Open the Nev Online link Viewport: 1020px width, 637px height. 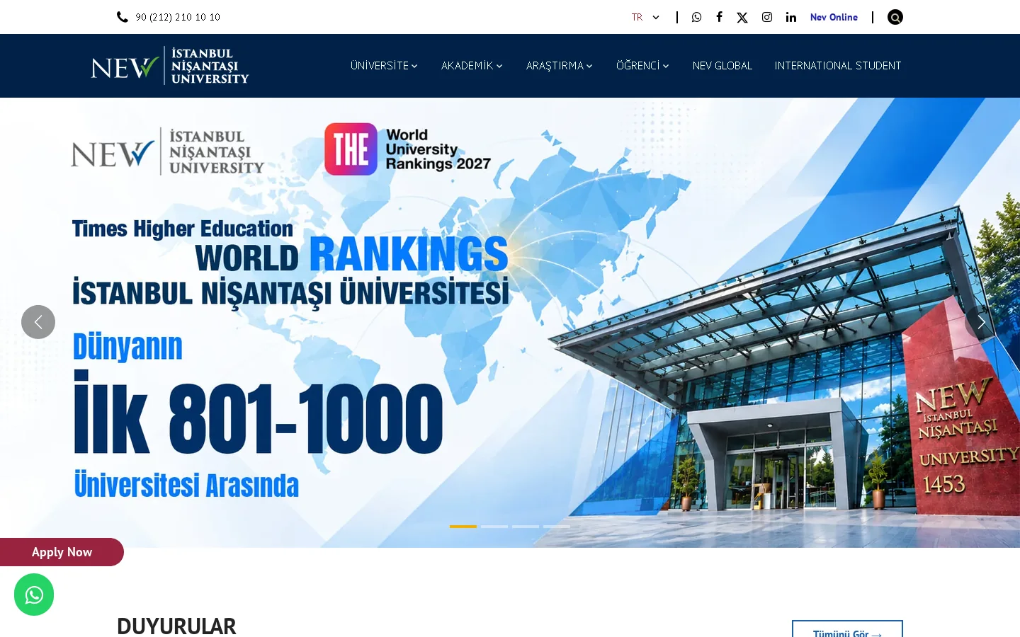tap(834, 17)
